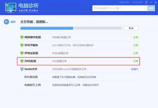Click the 检测中 status on hosts文件 row

[x=135, y=69]
